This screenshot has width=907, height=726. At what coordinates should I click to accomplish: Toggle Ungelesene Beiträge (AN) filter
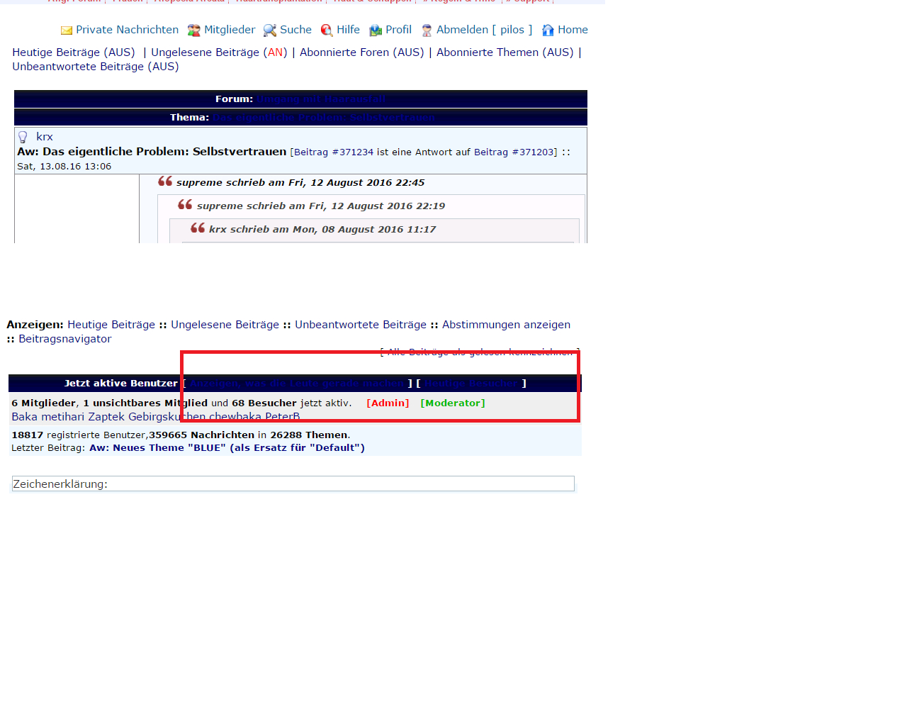(219, 52)
